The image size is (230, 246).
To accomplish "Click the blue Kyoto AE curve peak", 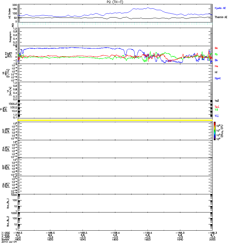I will coord(148,7).
